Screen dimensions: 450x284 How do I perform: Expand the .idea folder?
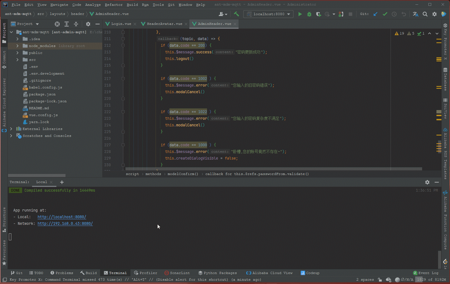[x=17, y=39]
